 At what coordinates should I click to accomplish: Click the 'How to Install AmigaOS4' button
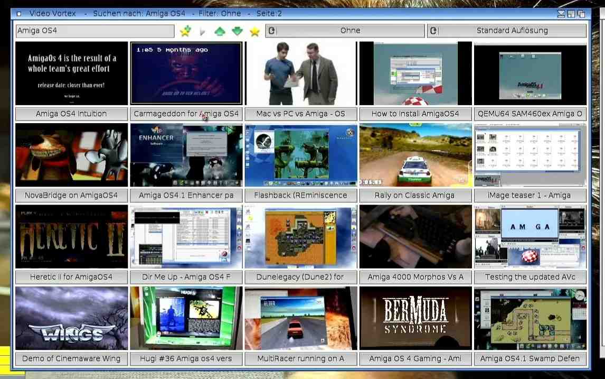click(x=415, y=114)
